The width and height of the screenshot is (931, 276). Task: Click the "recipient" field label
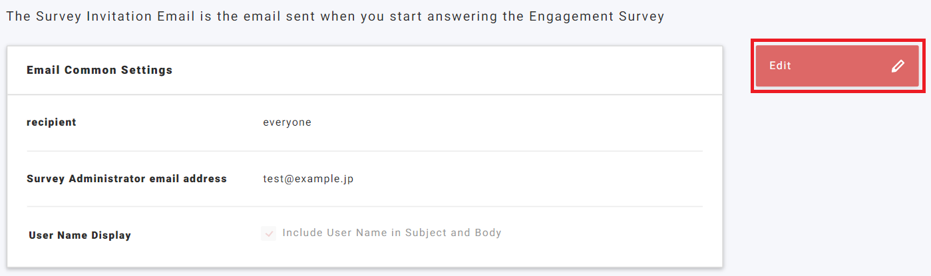point(51,122)
